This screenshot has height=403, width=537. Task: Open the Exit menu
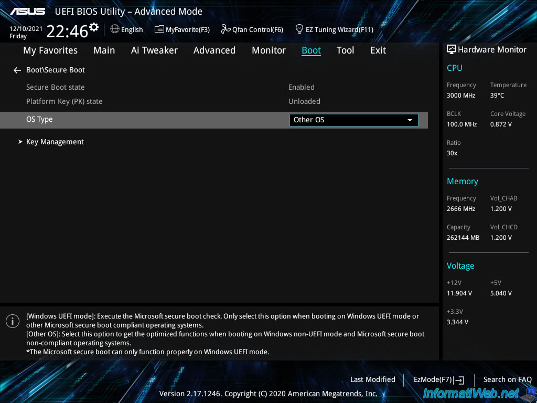point(378,50)
